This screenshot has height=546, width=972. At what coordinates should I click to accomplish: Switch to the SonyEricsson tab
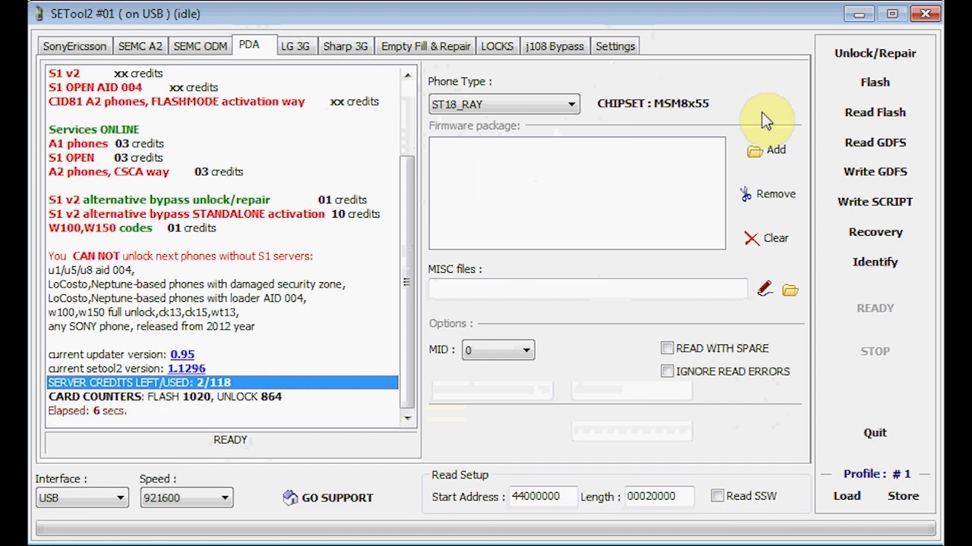[x=74, y=46]
